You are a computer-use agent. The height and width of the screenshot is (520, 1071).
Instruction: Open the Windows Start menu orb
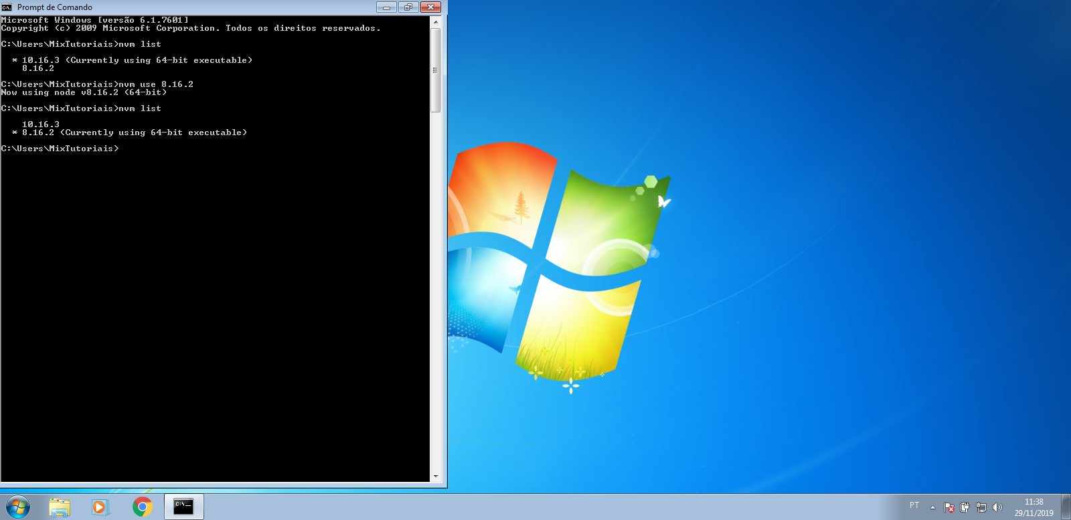18,507
